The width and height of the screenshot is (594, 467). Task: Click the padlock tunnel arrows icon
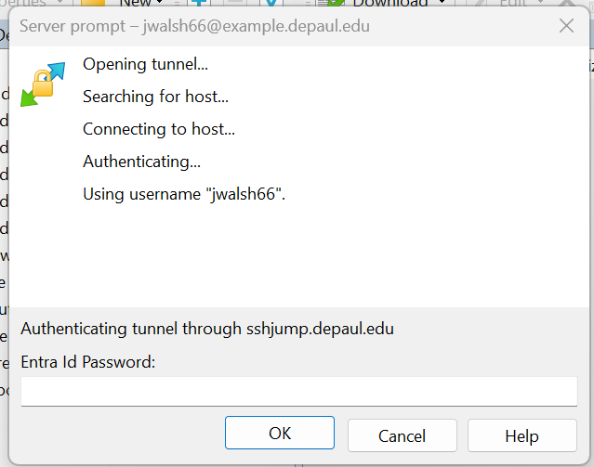pos(44,84)
